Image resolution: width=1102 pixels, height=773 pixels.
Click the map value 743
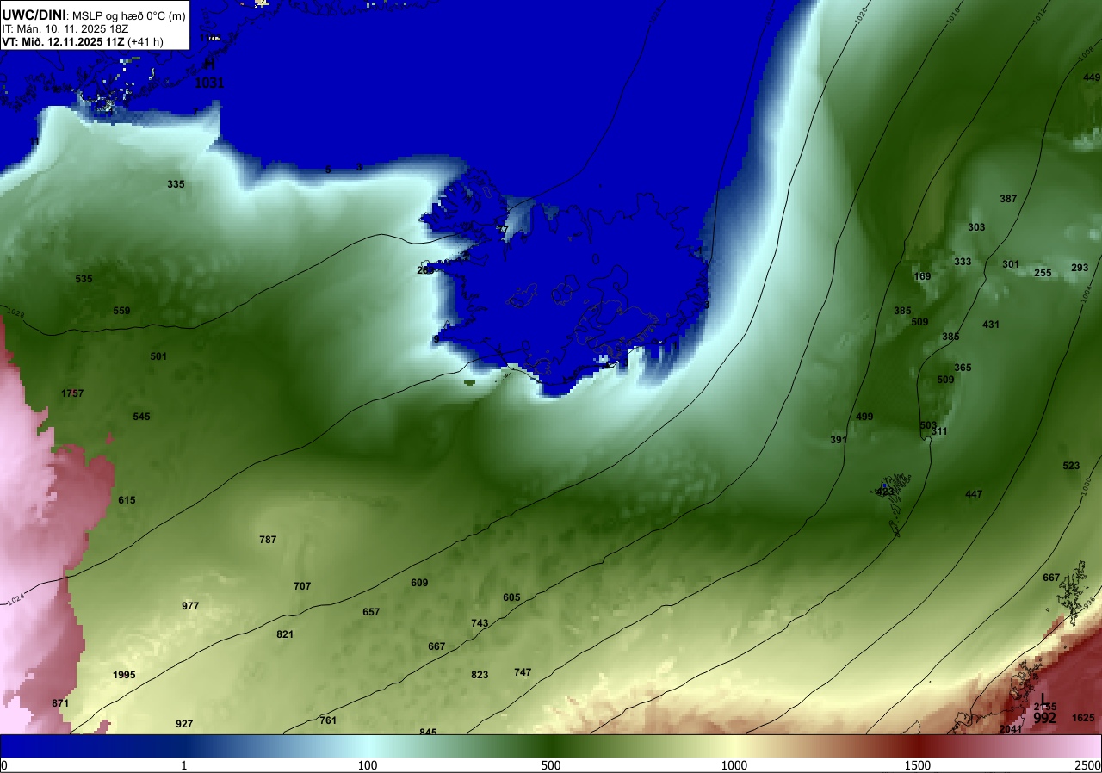480,623
